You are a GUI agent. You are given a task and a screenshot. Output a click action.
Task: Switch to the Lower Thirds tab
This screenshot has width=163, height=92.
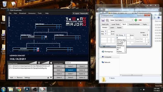coord(115,24)
